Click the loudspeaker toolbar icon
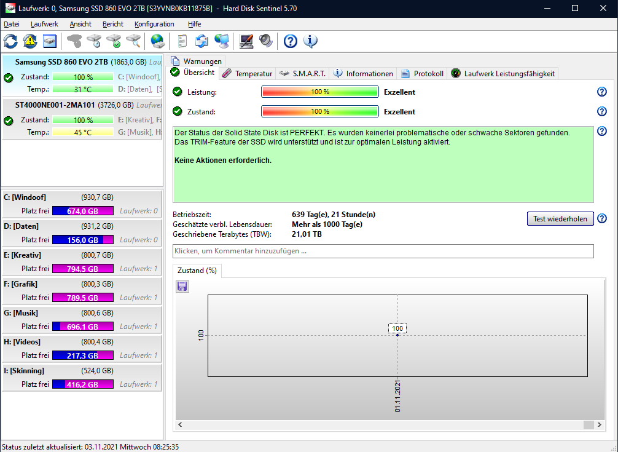The height and width of the screenshot is (452, 618). (x=265, y=41)
